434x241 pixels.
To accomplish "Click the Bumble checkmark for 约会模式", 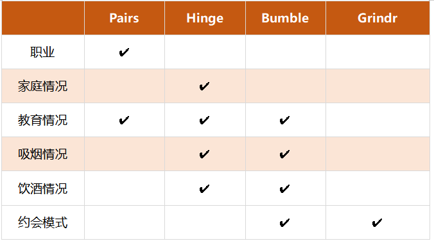I will [284, 223].
